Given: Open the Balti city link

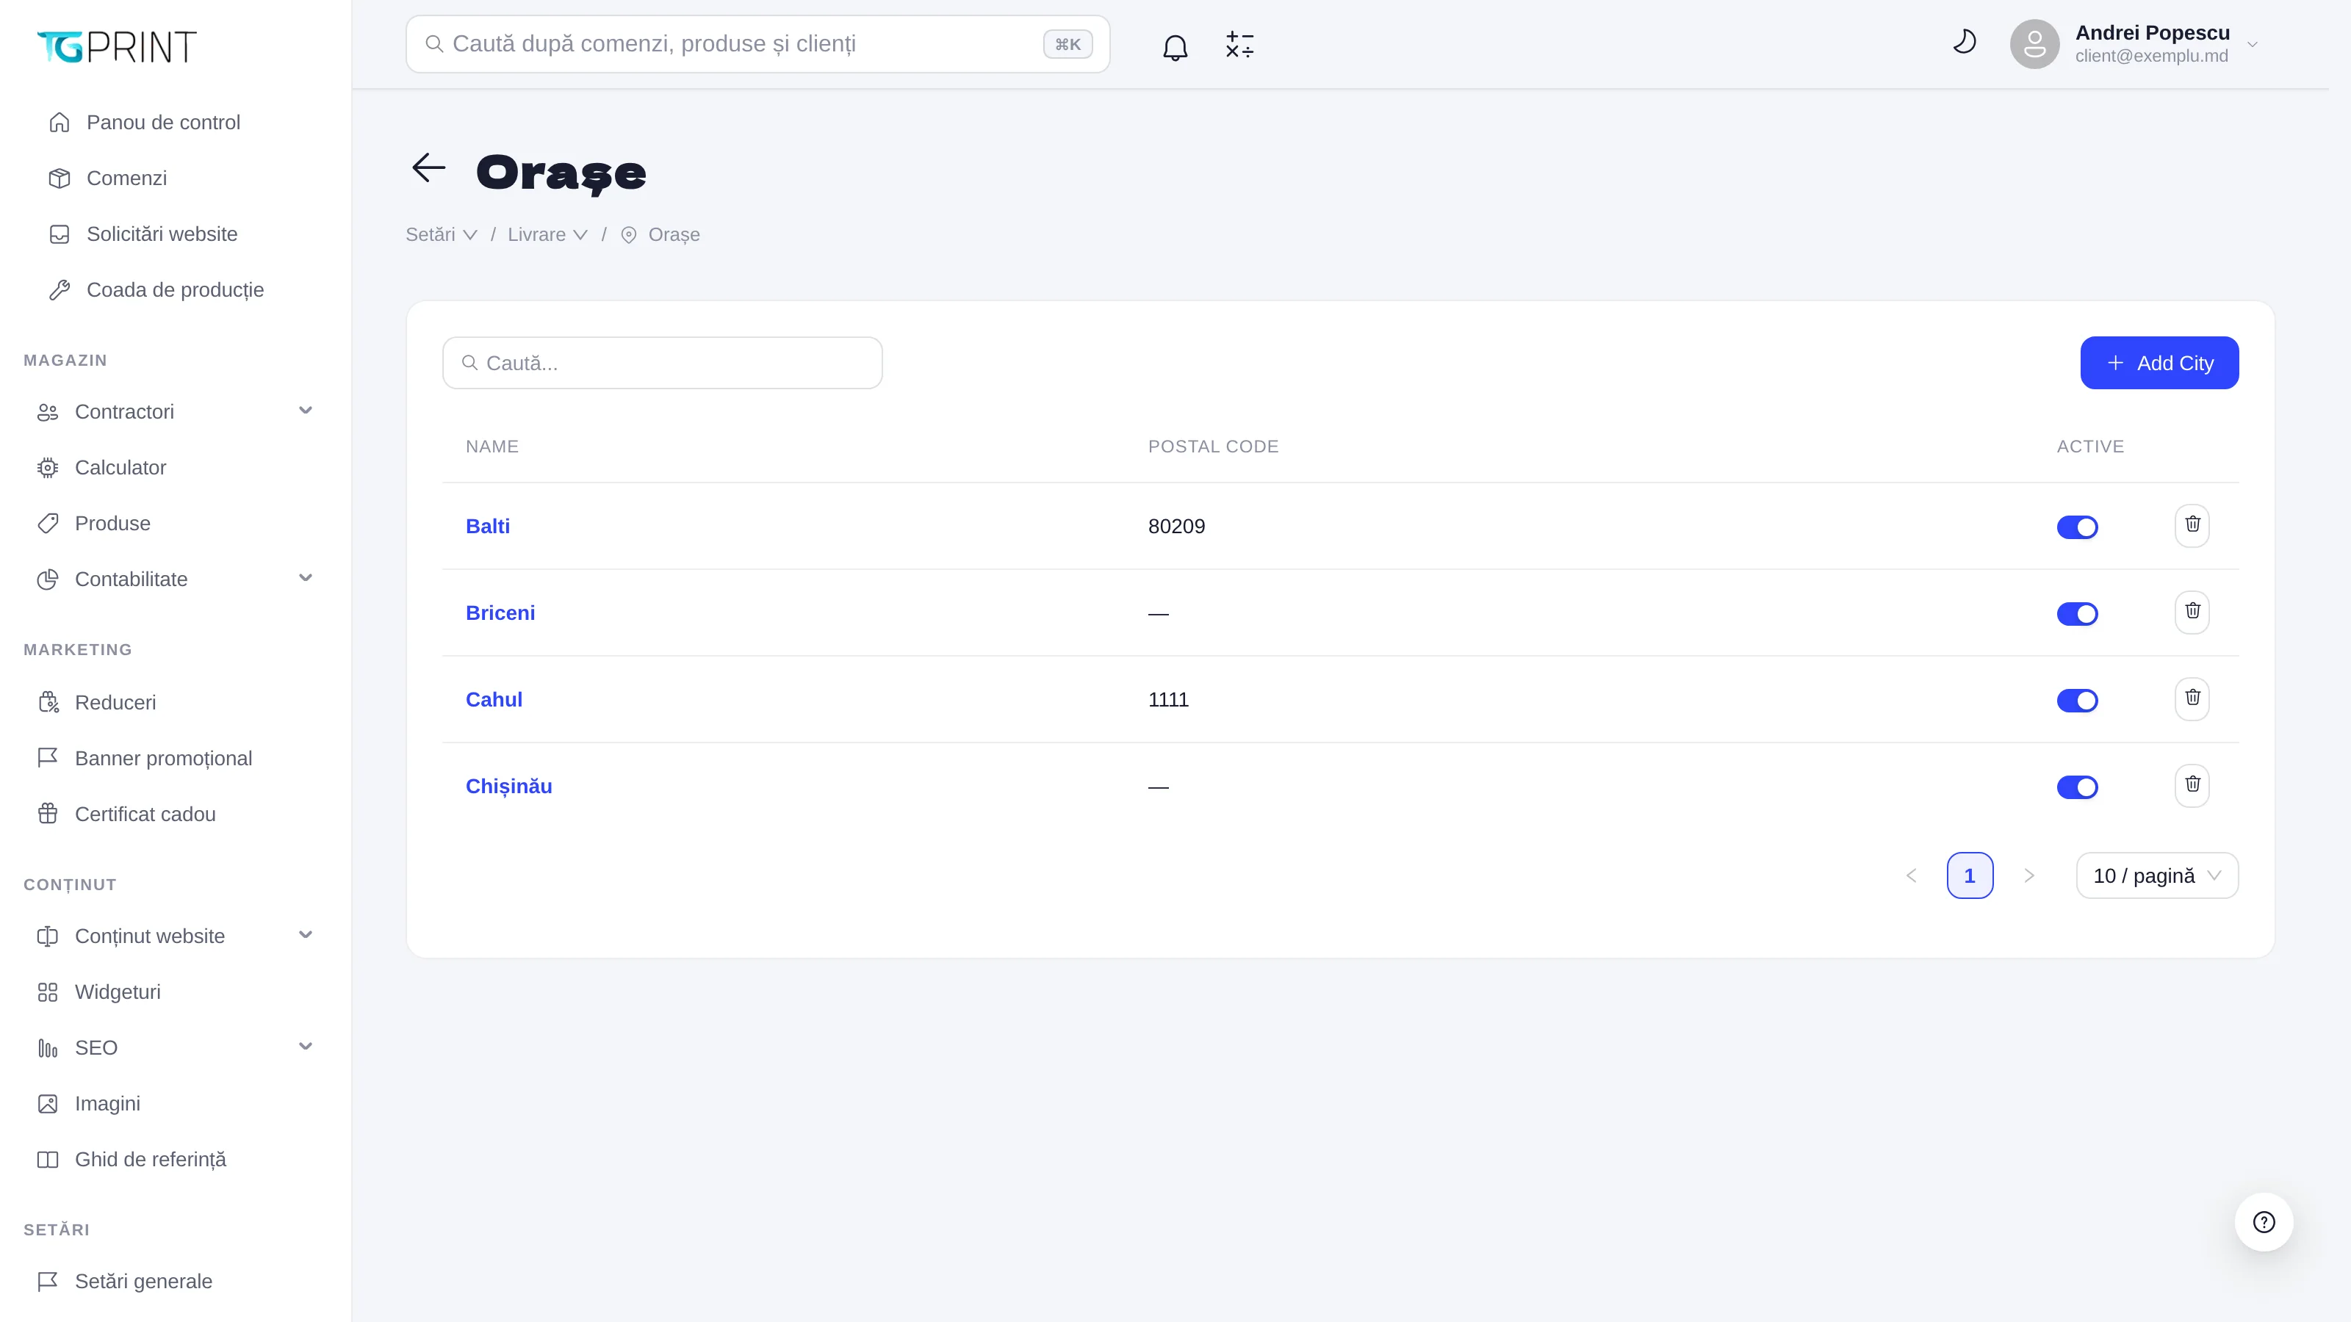Looking at the screenshot, I should point(487,527).
